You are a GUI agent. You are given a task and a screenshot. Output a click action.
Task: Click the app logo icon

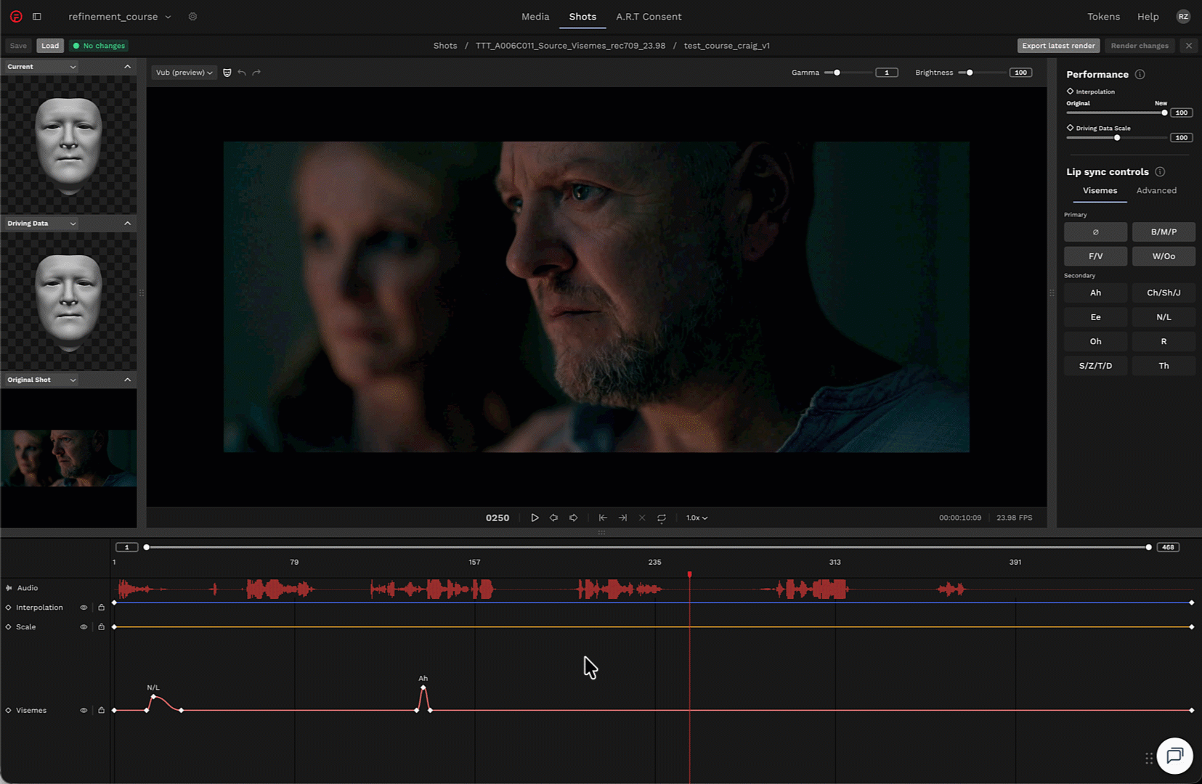pyautogui.click(x=16, y=16)
